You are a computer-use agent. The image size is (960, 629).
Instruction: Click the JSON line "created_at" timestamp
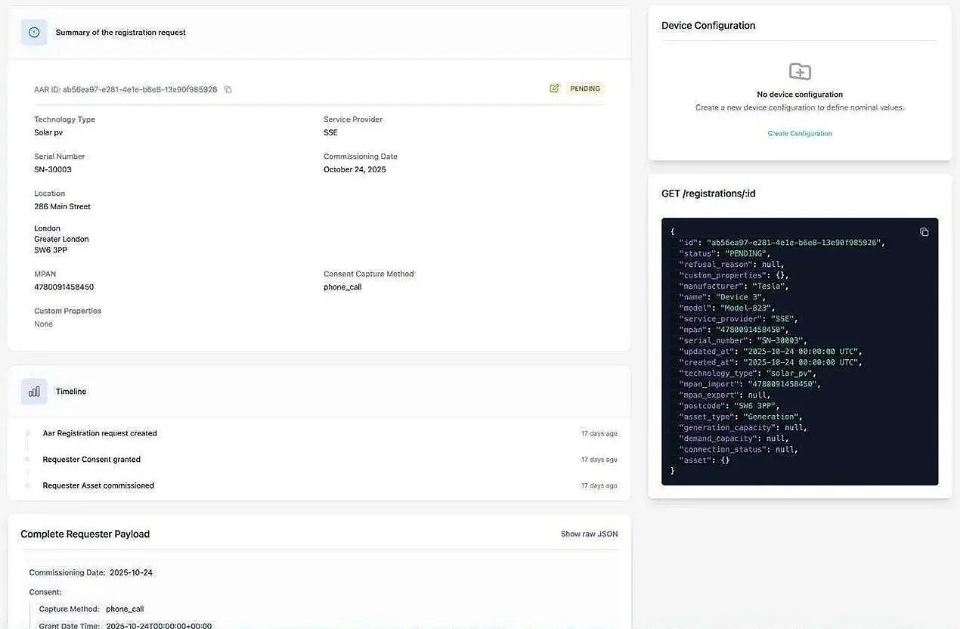[x=770, y=363]
